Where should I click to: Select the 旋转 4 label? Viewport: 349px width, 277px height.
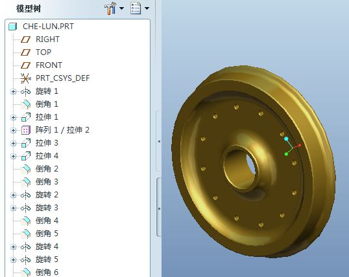(x=47, y=247)
